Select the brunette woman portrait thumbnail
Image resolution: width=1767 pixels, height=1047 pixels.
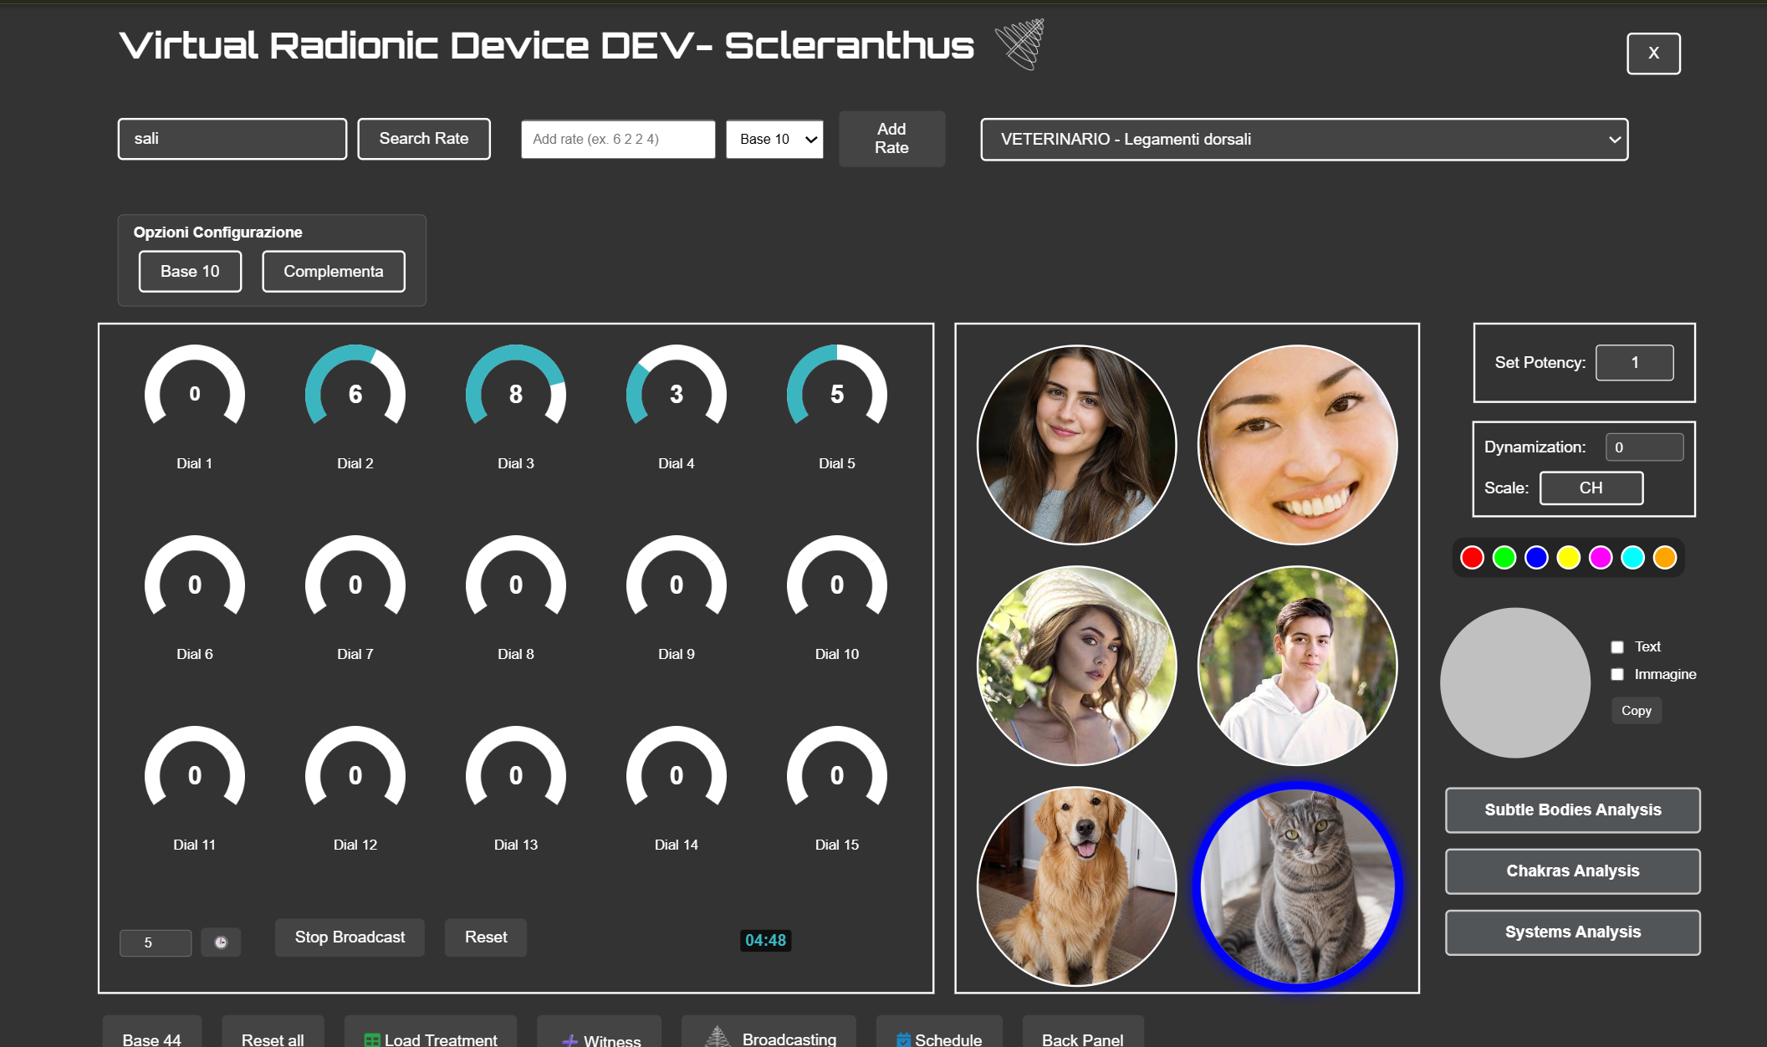coord(1076,445)
